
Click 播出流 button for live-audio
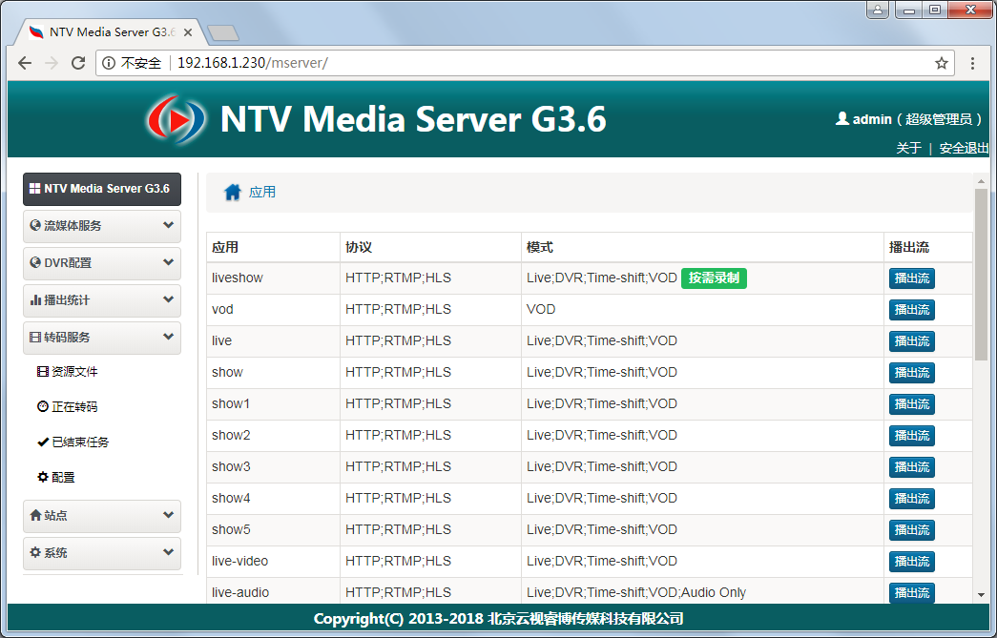tap(912, 593)
